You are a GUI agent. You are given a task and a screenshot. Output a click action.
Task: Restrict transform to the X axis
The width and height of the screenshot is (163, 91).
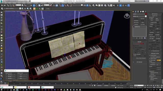(x=118, y=6)
